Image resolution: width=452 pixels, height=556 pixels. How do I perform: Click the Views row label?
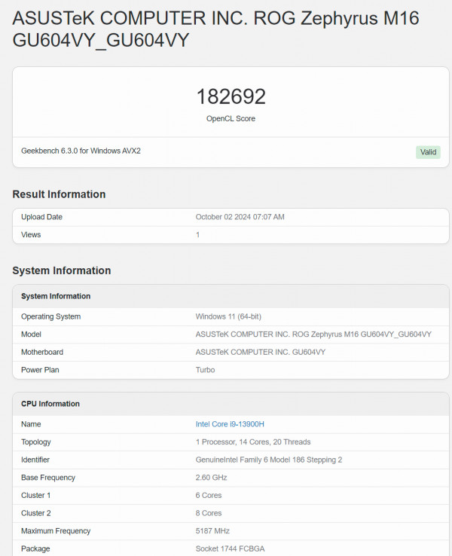tap(31, 235)
